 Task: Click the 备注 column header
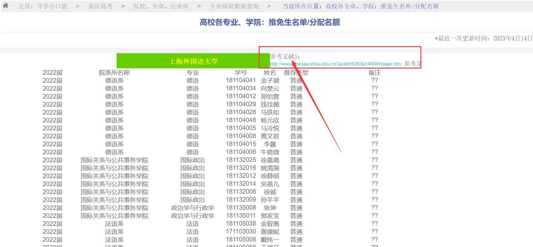(x=374, y=73)
